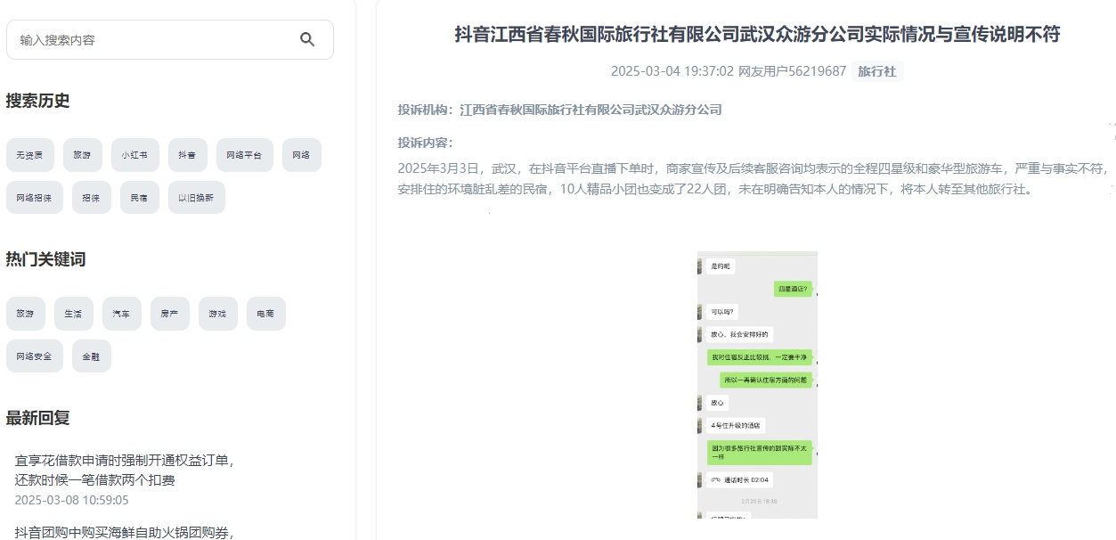Click the "以旧换新" history tag

[196, 197]
